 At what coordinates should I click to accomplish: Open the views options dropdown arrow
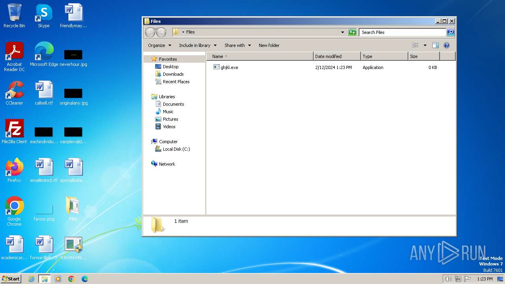(425, 45)
